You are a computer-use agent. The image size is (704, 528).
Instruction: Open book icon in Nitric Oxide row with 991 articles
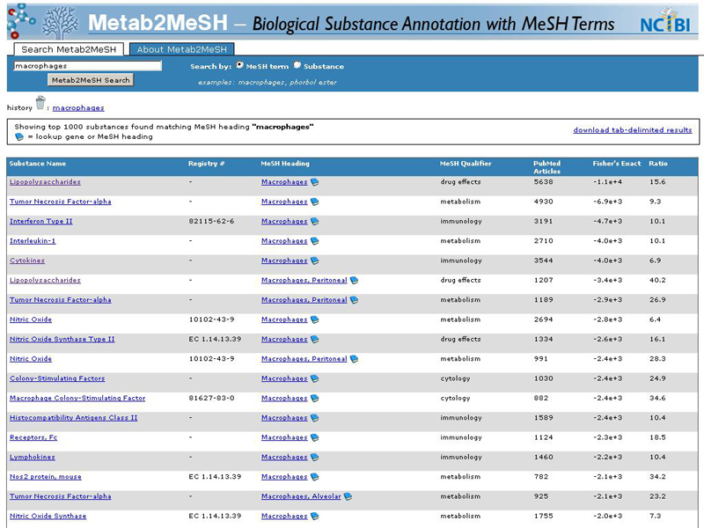pos(355,359)
